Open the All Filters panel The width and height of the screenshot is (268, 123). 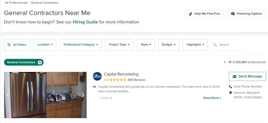(x=17, y=45)
